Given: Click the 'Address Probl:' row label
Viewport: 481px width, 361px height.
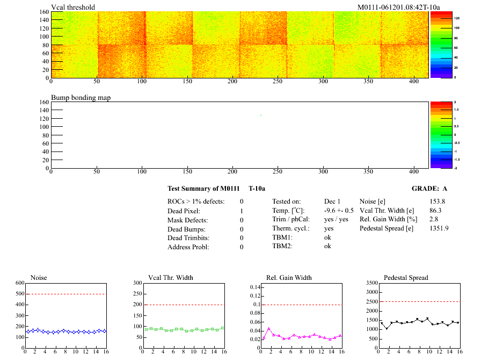Looking at the screenshot, I should (188, 247).
